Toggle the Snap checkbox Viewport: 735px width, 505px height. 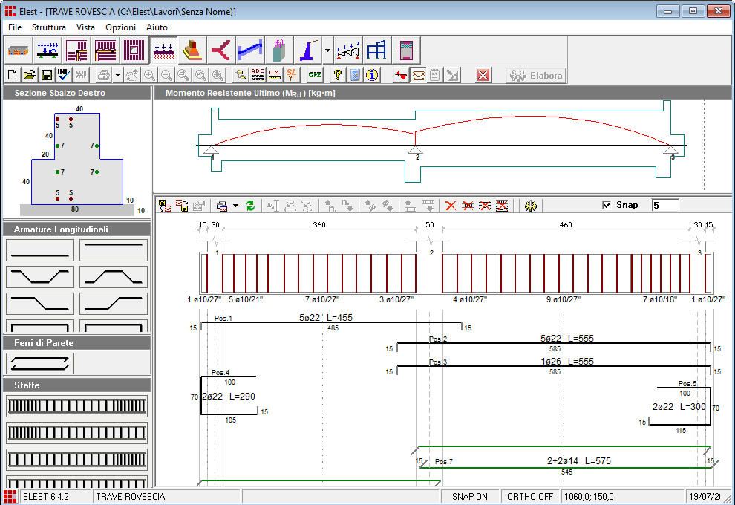coord(607,206)
